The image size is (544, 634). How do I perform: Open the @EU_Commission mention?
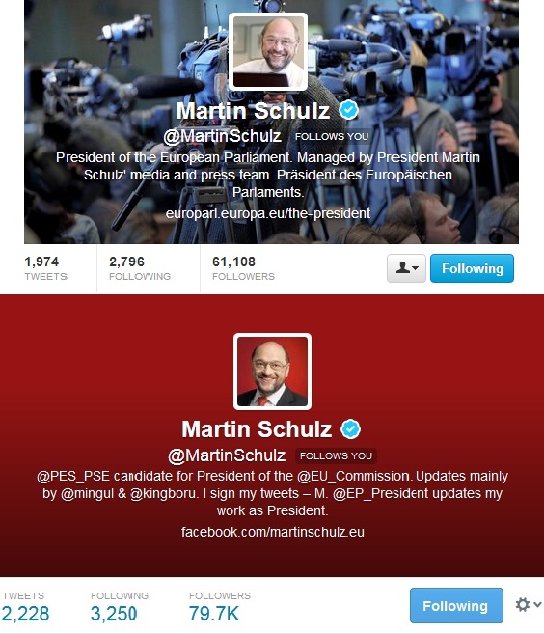coord(353,477)
